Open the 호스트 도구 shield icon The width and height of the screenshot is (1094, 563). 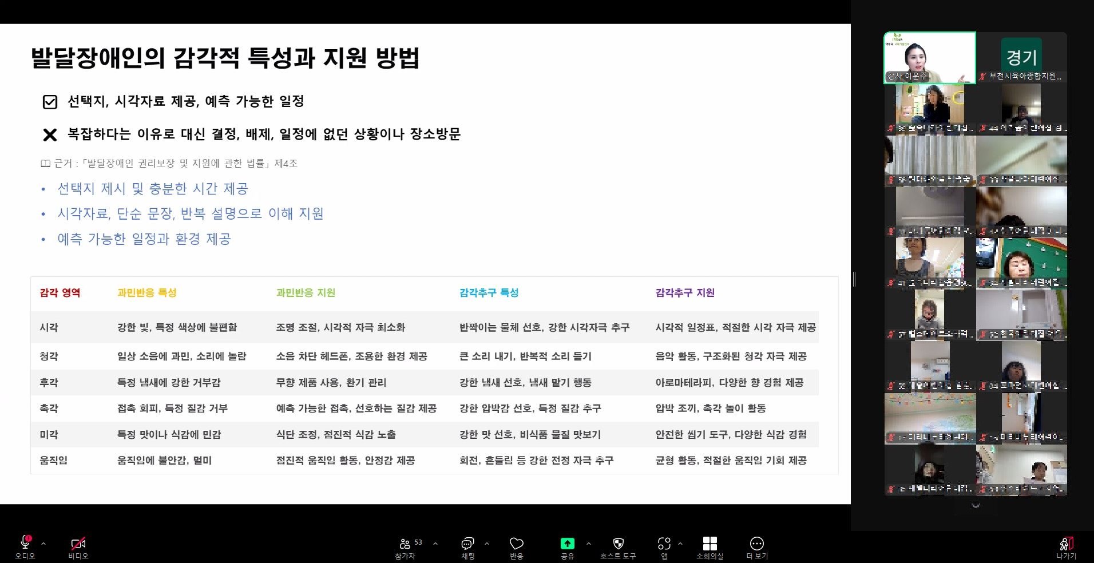(x=618, y=544)
